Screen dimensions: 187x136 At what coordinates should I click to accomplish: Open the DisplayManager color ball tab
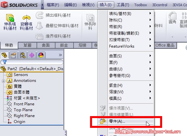41,55
